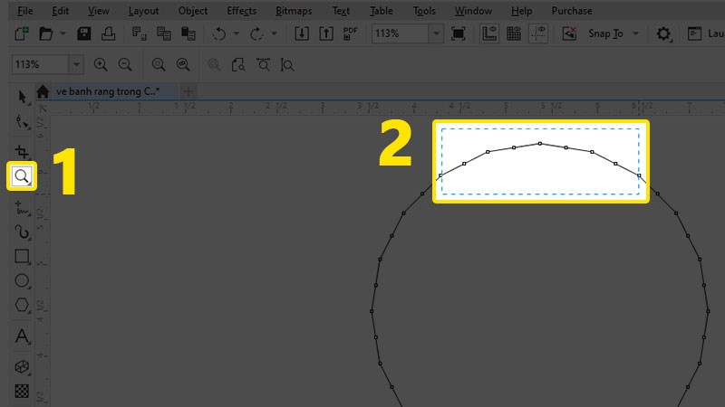Toggle the Snap off button
This screenshot has width=725, height=407.
point(569,33)
